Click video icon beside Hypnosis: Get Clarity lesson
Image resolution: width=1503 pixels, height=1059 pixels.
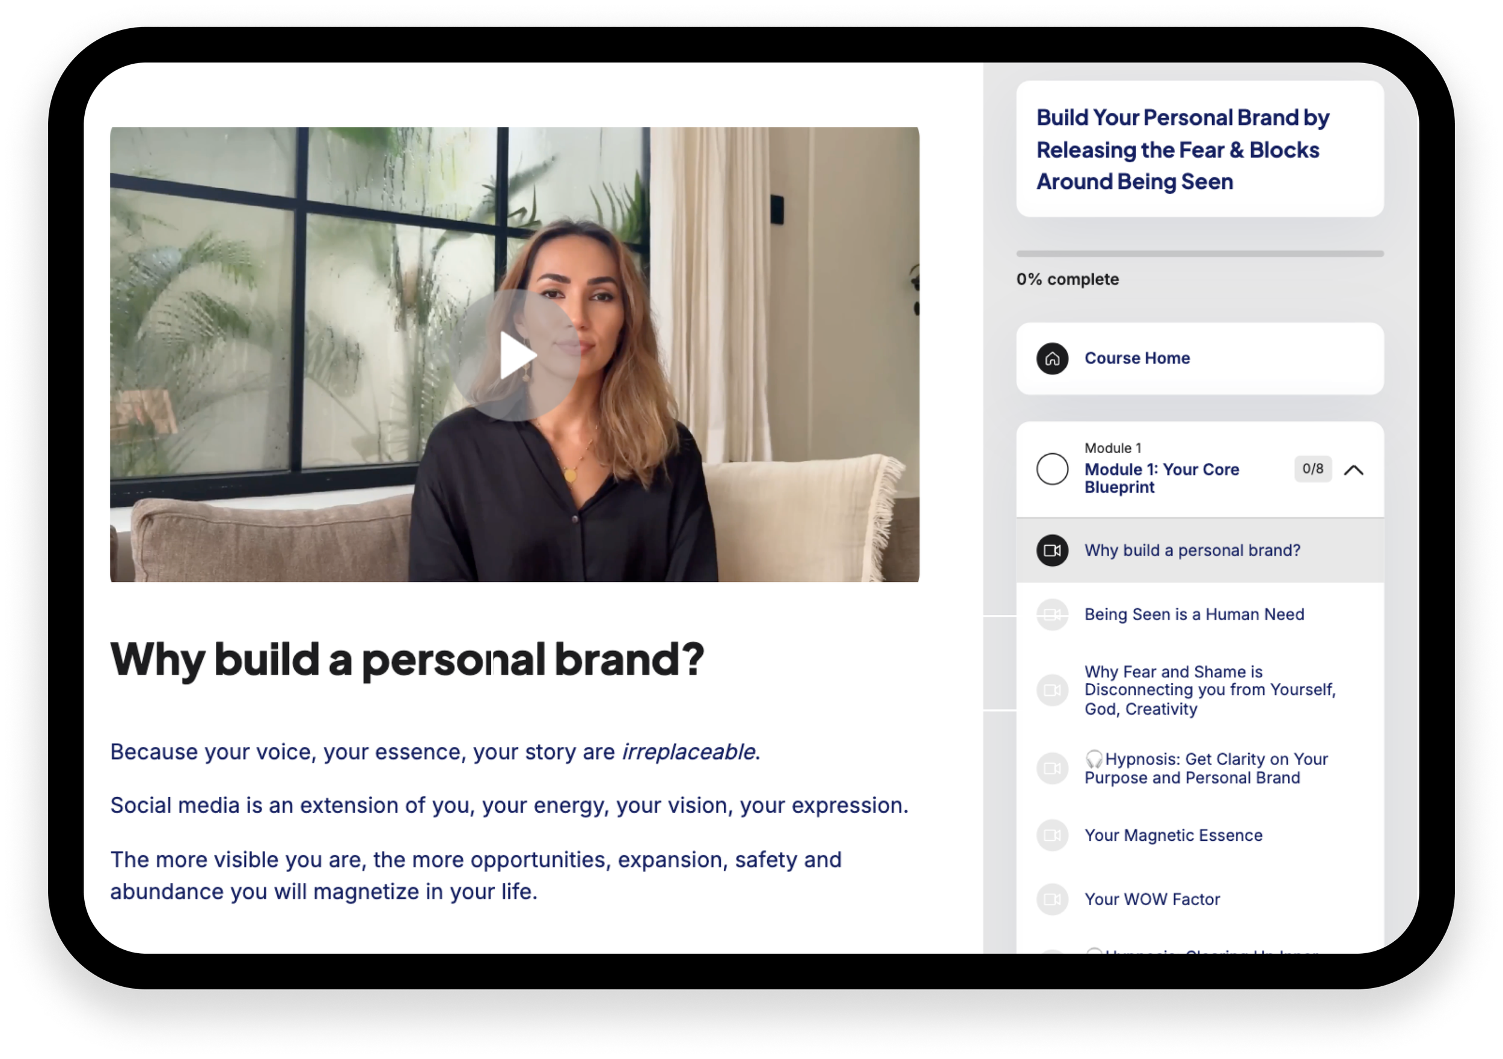tap(1053, 769)
